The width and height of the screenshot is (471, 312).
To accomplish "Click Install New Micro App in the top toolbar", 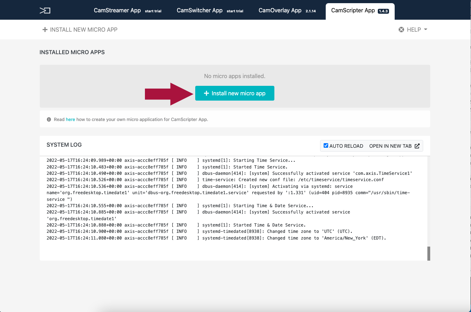I will (80, 30).
